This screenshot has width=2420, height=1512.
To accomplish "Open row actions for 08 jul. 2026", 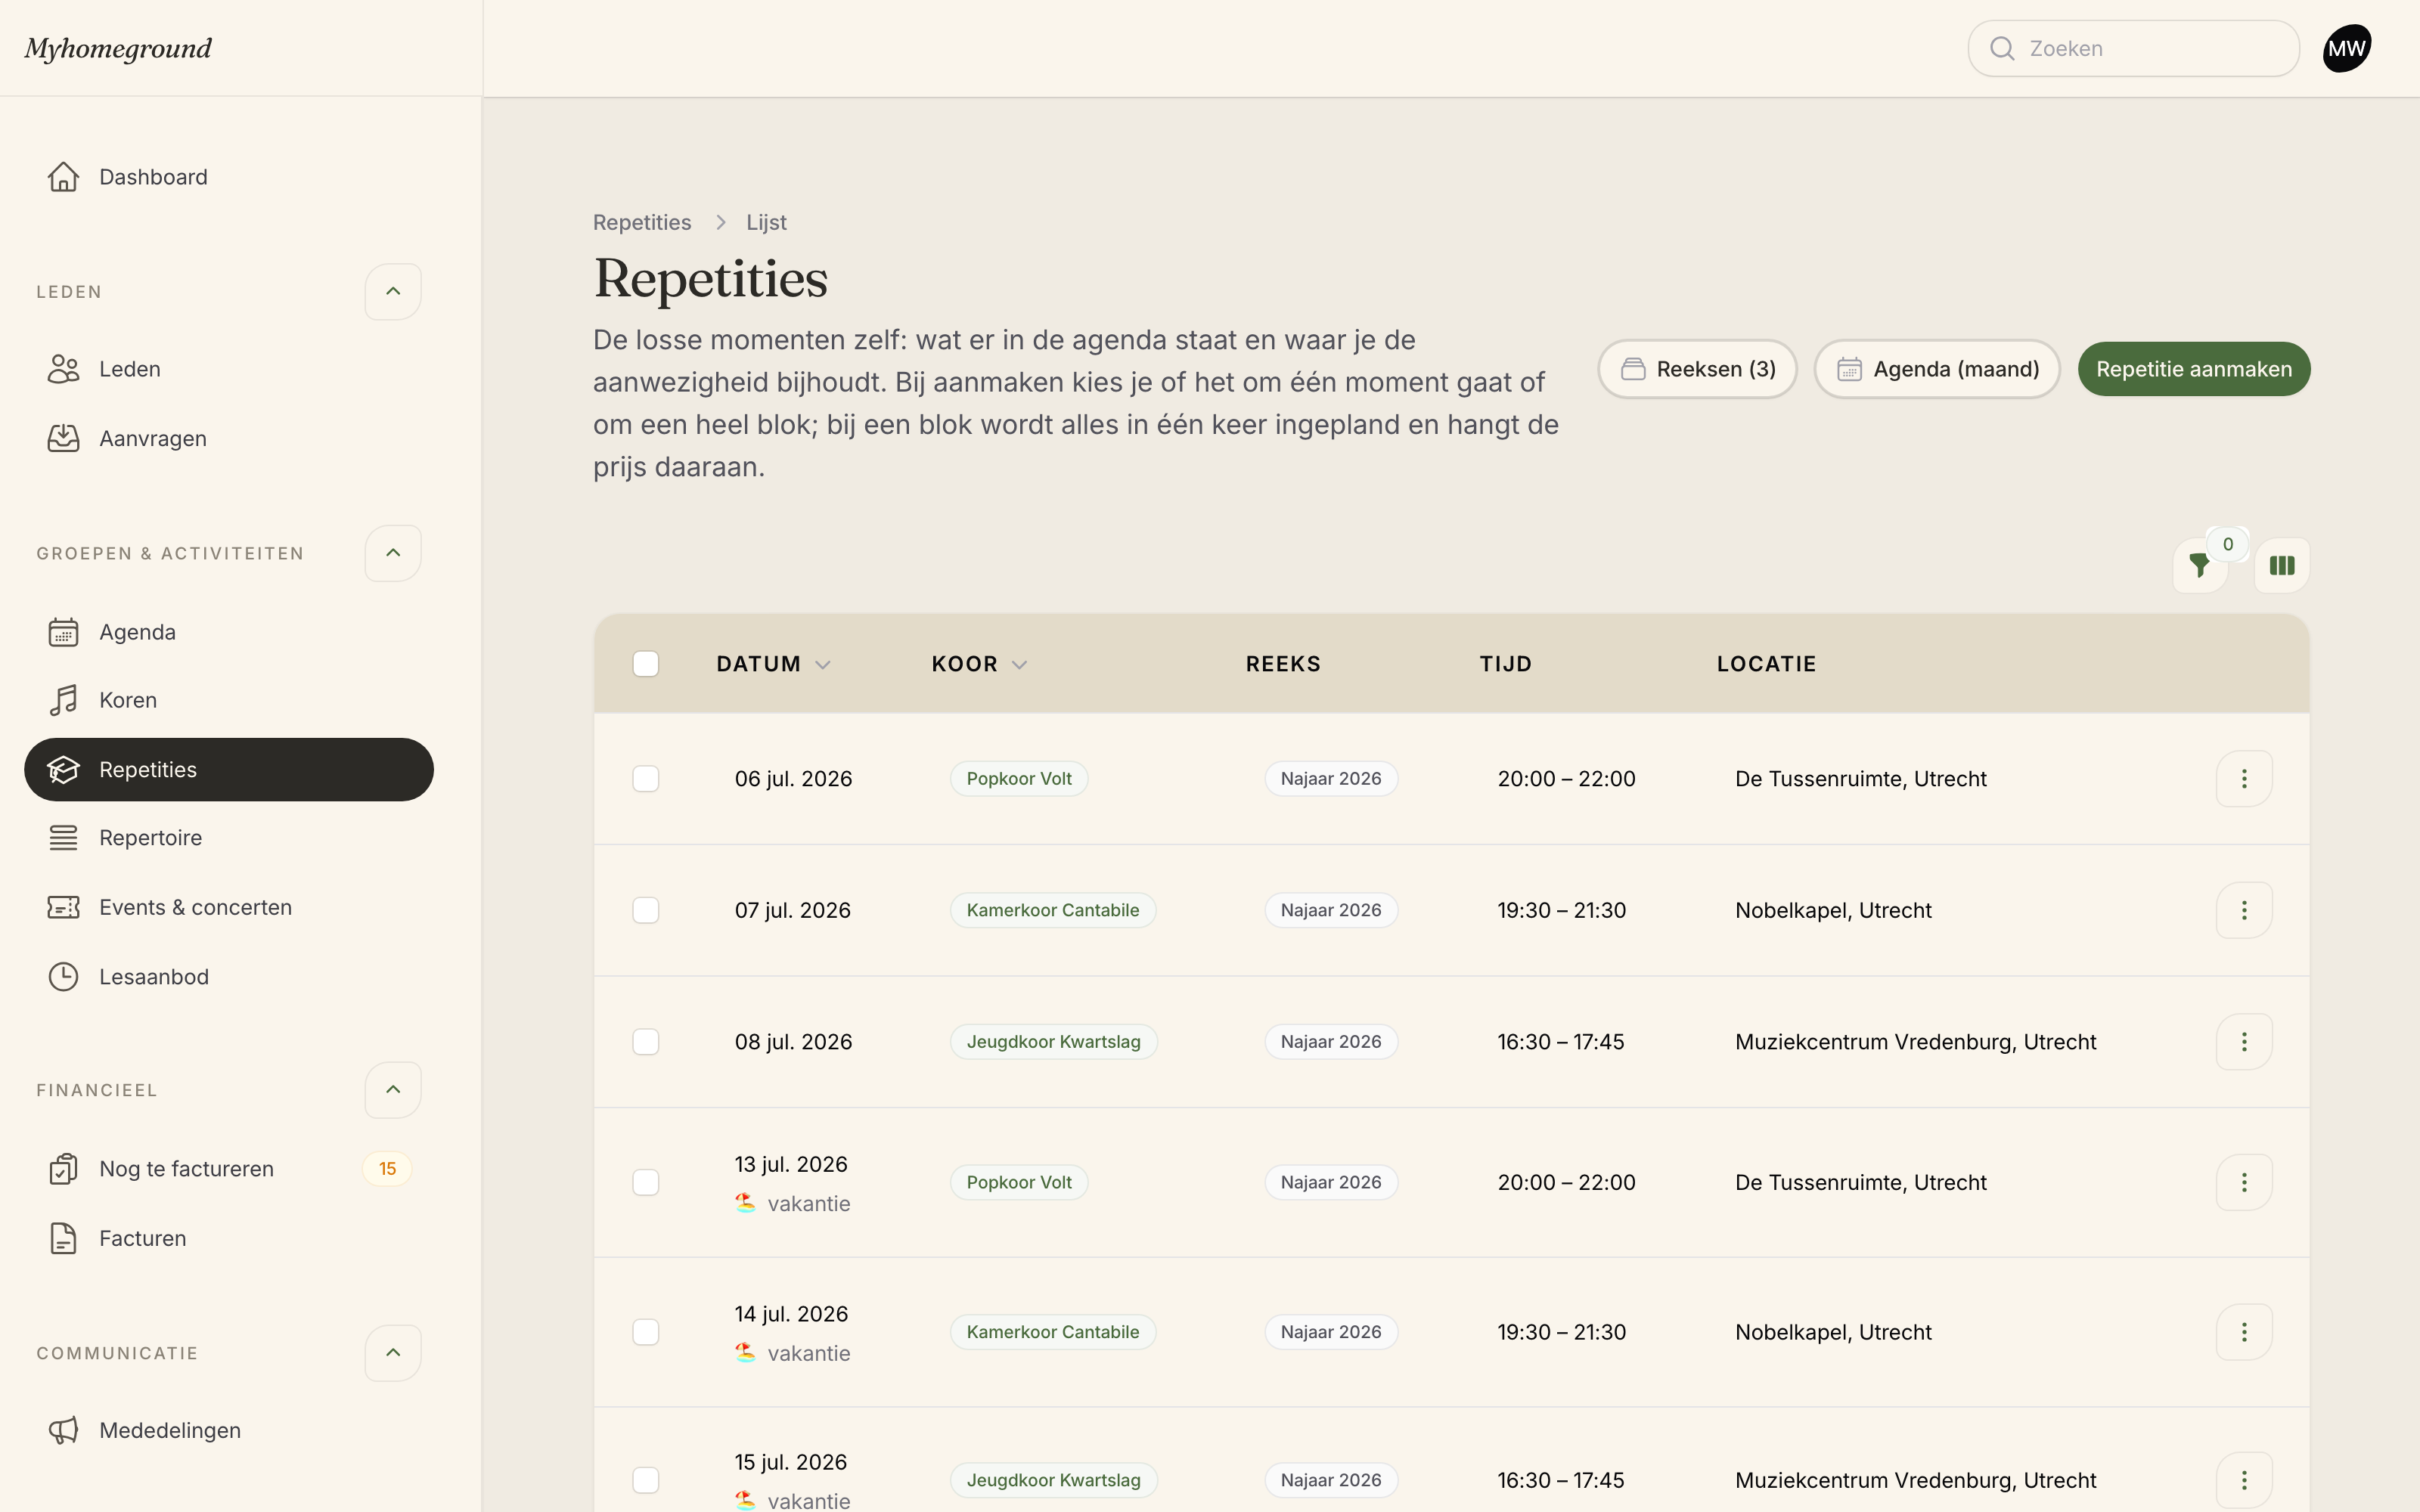I will tap(2244, 1041).
